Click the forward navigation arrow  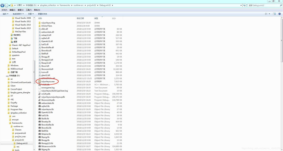[6, 5]
